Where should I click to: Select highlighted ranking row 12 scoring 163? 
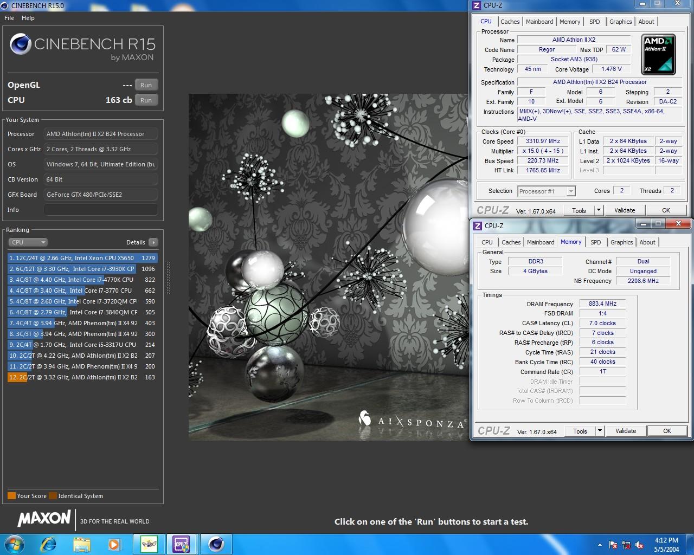82,377
